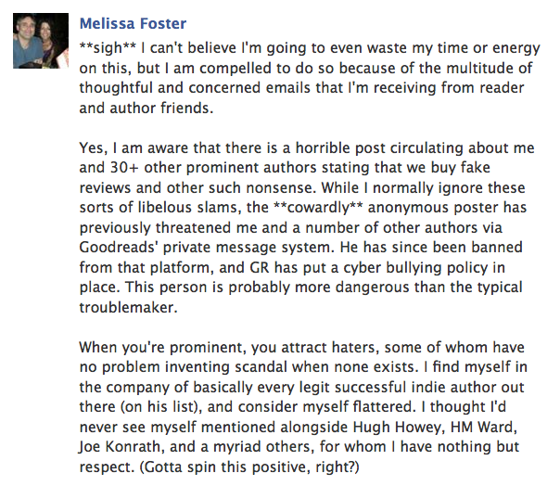The image size is (560, 486).
Task: Click the '(Gotta spin this positive, right?)' sentence
Action: pos(249,467)
